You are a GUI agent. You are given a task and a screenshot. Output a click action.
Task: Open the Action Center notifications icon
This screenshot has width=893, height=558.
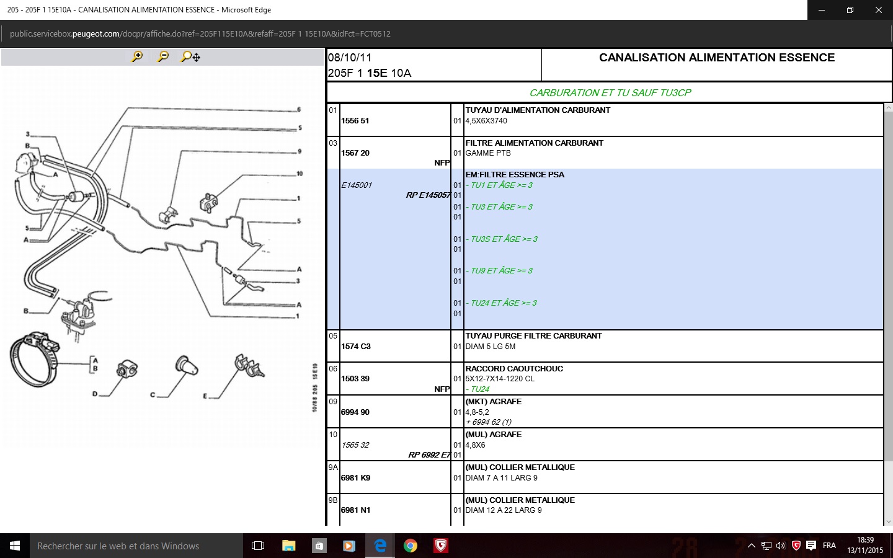tap(811, 546)
